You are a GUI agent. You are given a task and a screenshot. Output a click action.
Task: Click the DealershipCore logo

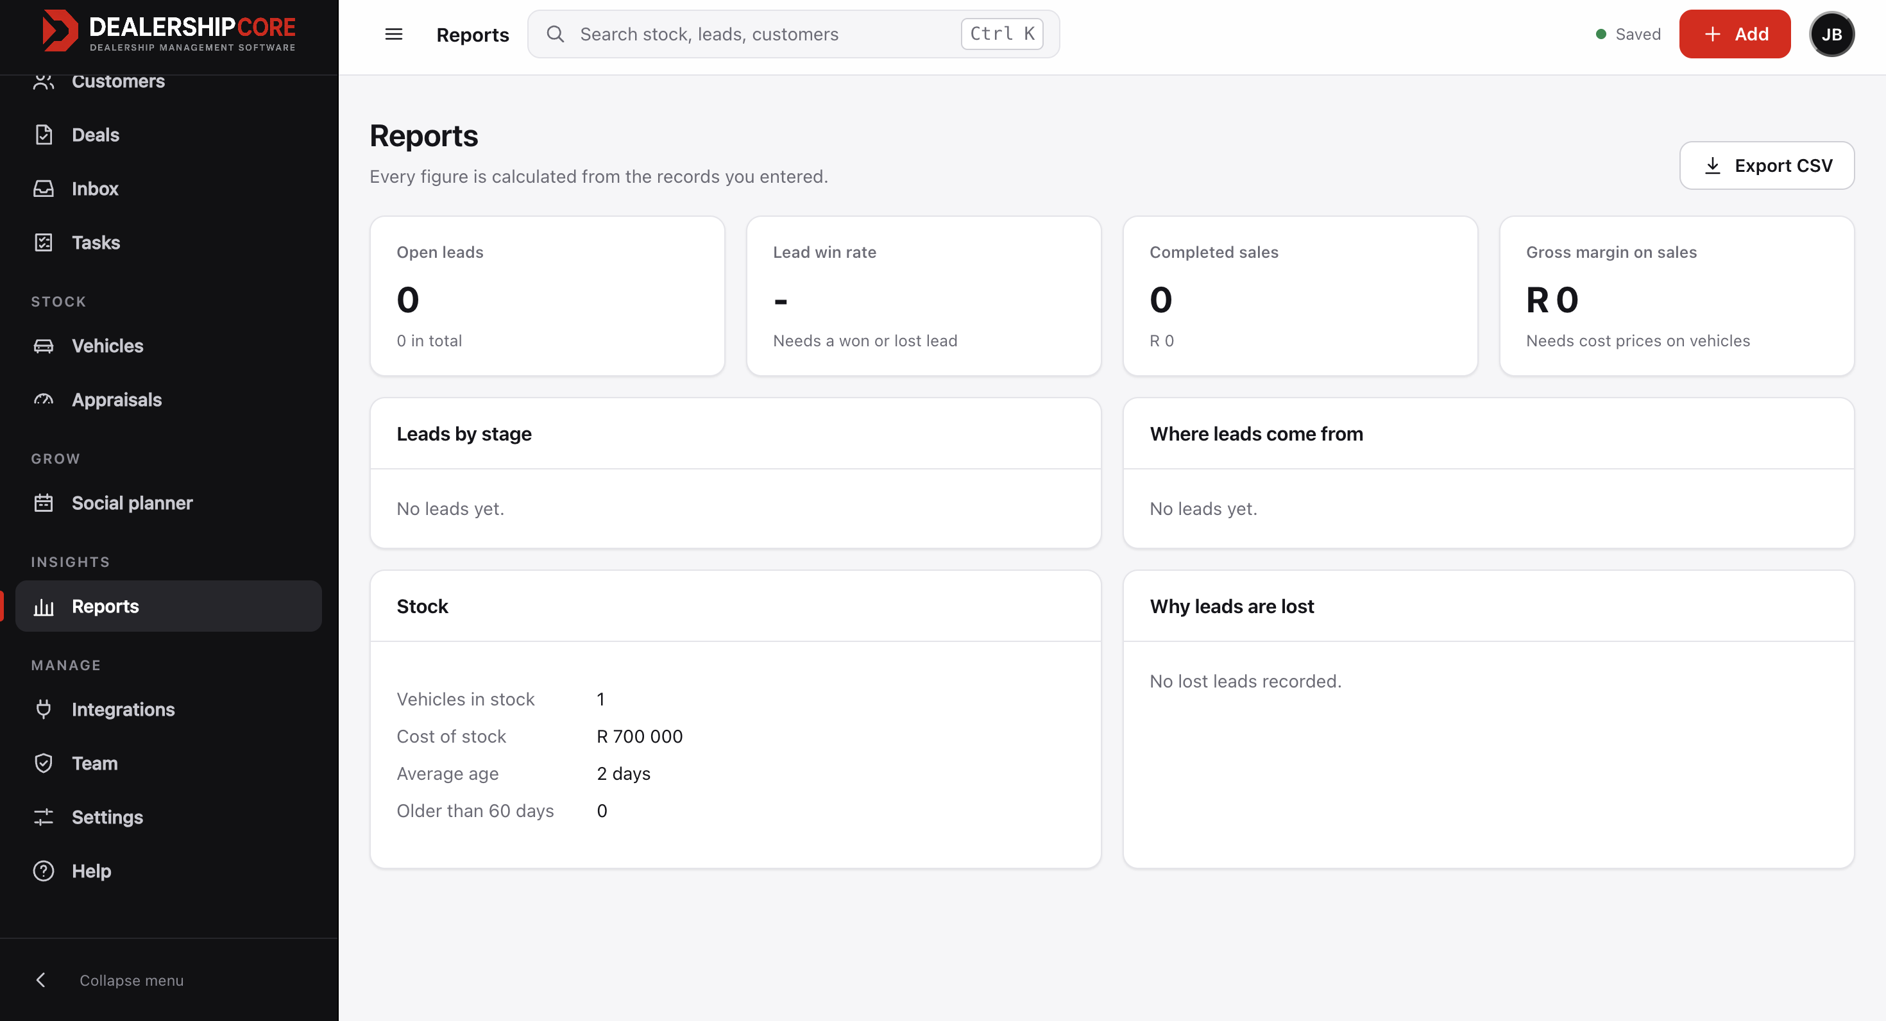(x=169, y=31)
